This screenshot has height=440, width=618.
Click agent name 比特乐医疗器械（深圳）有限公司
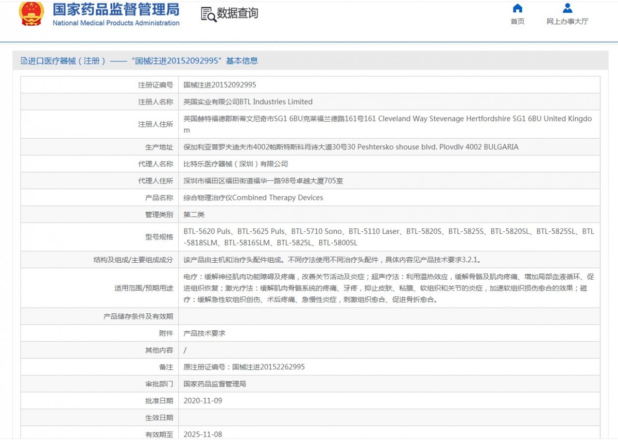coord(235,164)
